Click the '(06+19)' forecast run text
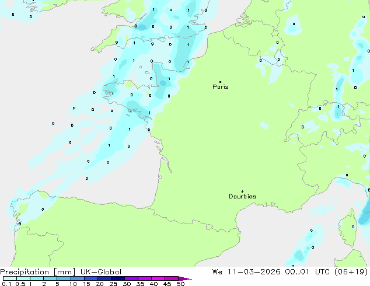The height and width of the screenshot is (286, 370). (351, 272)
